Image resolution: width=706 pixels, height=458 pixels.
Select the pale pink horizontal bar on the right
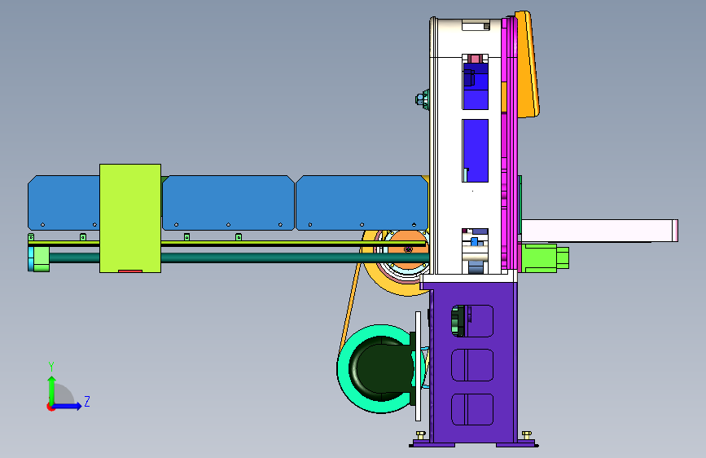pyautogui.click(x=600, y=231)
